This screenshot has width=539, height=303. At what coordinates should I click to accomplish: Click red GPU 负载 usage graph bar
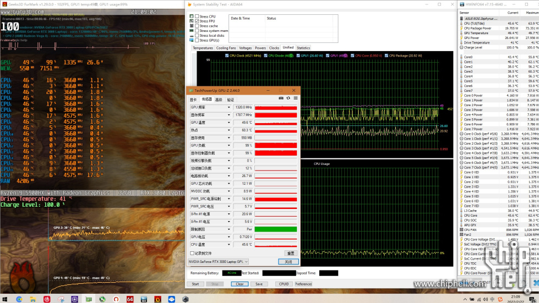coord(276,146)
